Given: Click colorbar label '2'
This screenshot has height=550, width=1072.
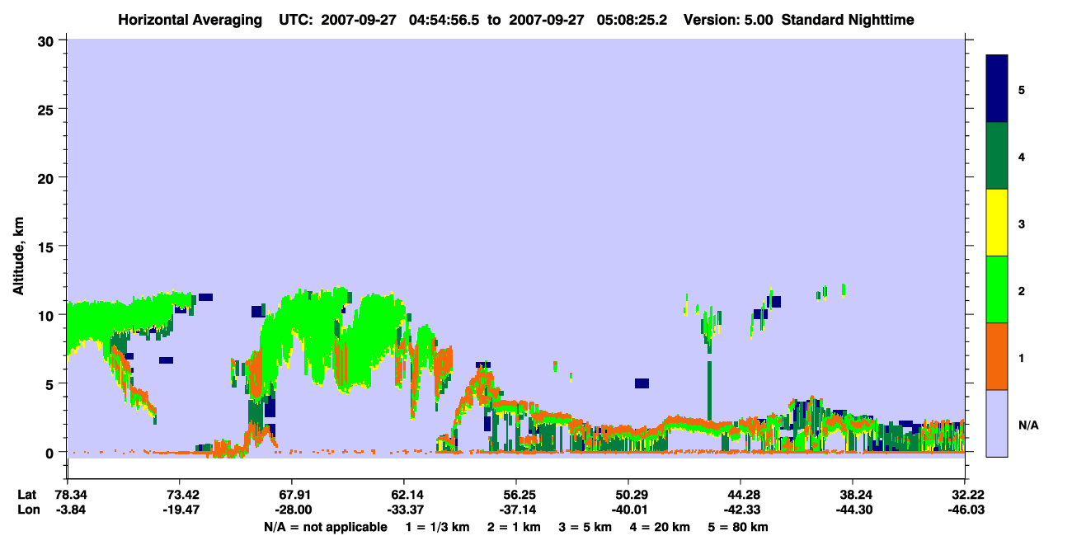Looking at the screenshot, I should 1022,290.
